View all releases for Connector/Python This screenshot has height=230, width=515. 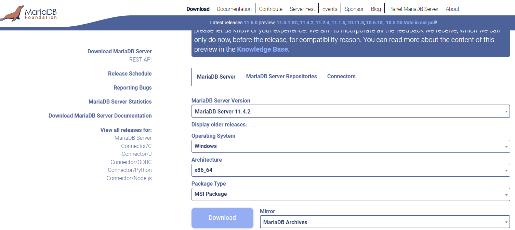pyautogui.click(x=130, y=170)
